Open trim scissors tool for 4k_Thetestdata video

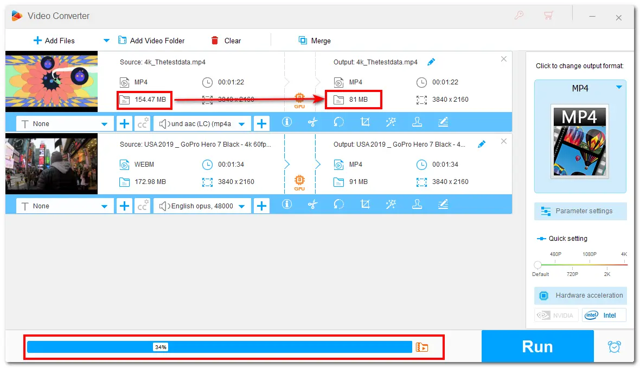(x=312, y=122)
